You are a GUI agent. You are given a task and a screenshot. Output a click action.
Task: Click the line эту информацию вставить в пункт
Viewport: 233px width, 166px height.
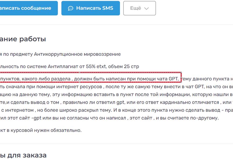(116, 95)
